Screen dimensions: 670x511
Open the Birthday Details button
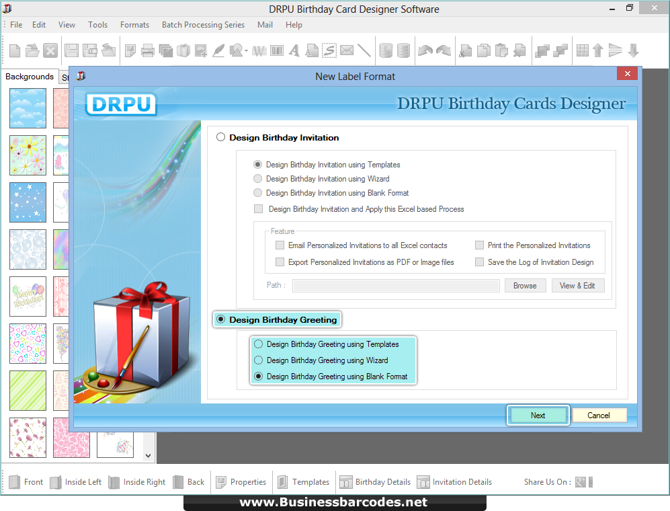click(x=375, y=482)
